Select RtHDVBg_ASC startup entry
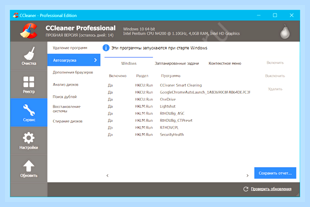This screenshot has width=310, height=207. 172,113
